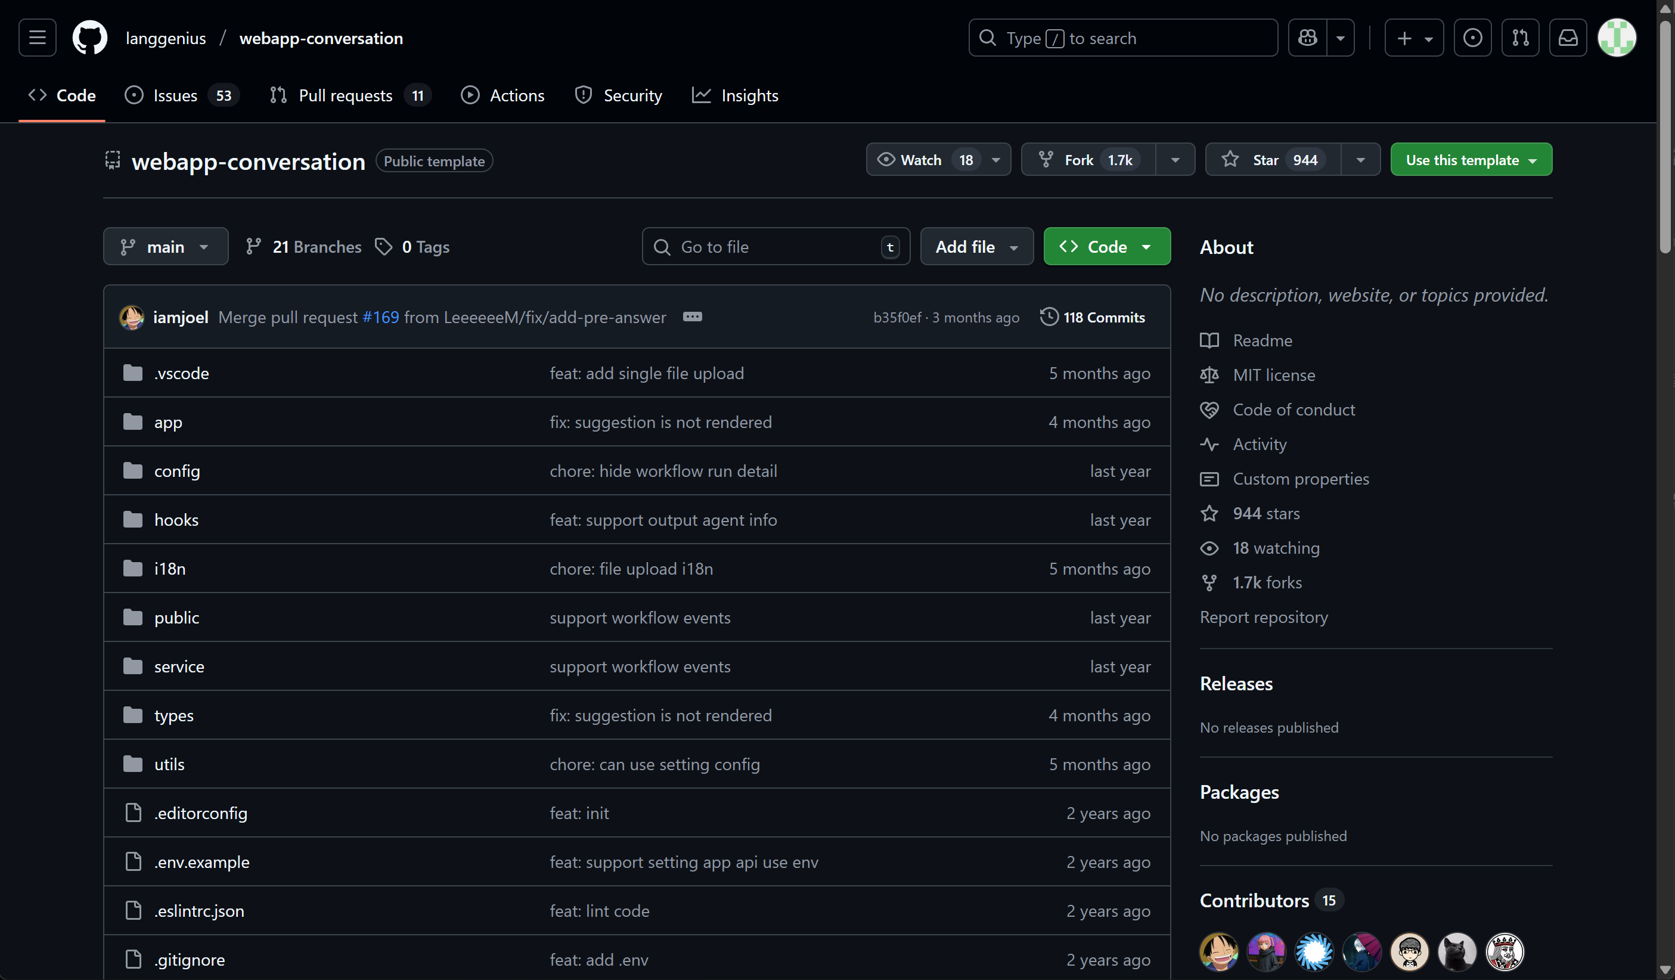Viewport: 1675px width, 980px height.
Task: Open the main branch selector dropdown
Action: click(166, 247)
